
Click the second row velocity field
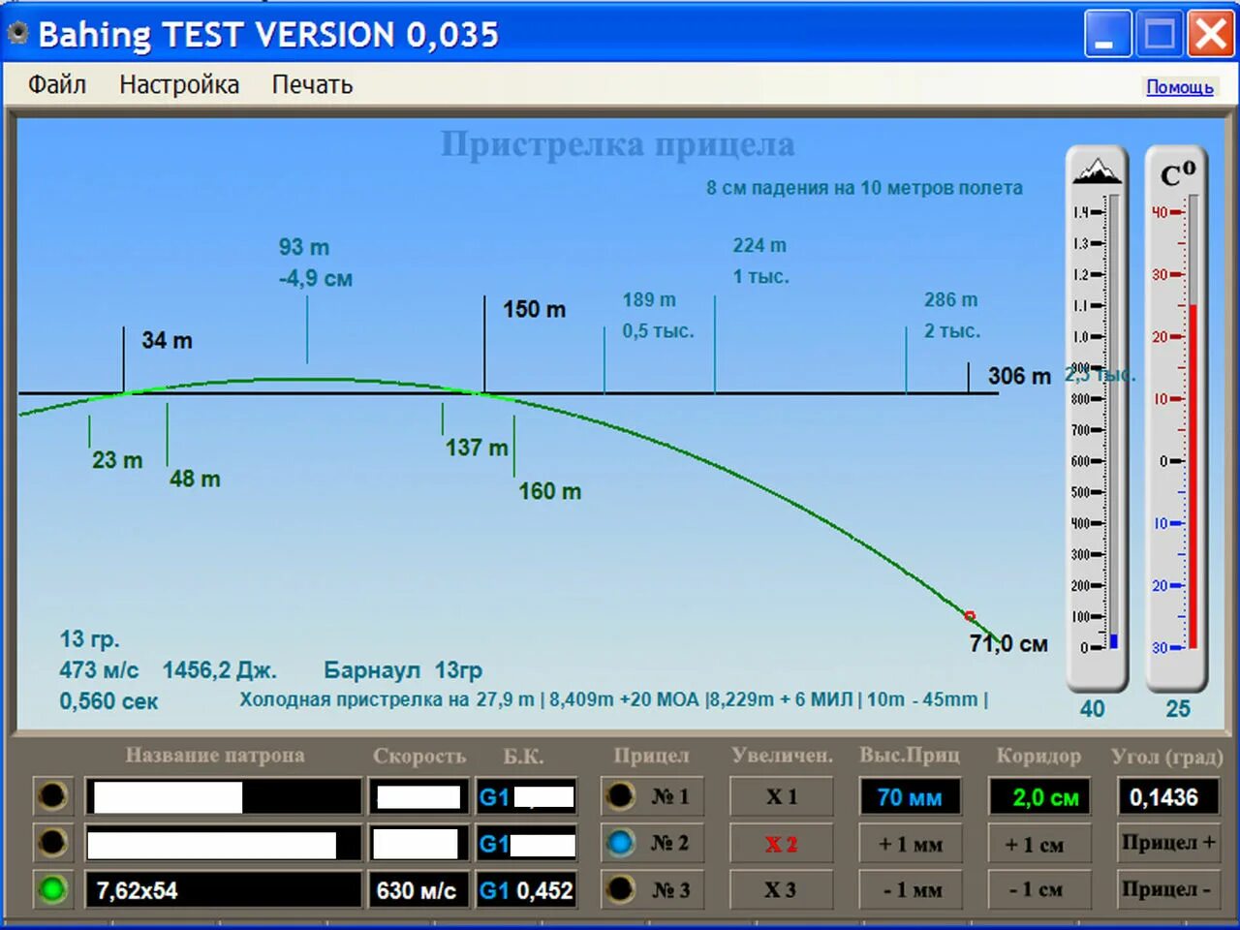[418, 843]
